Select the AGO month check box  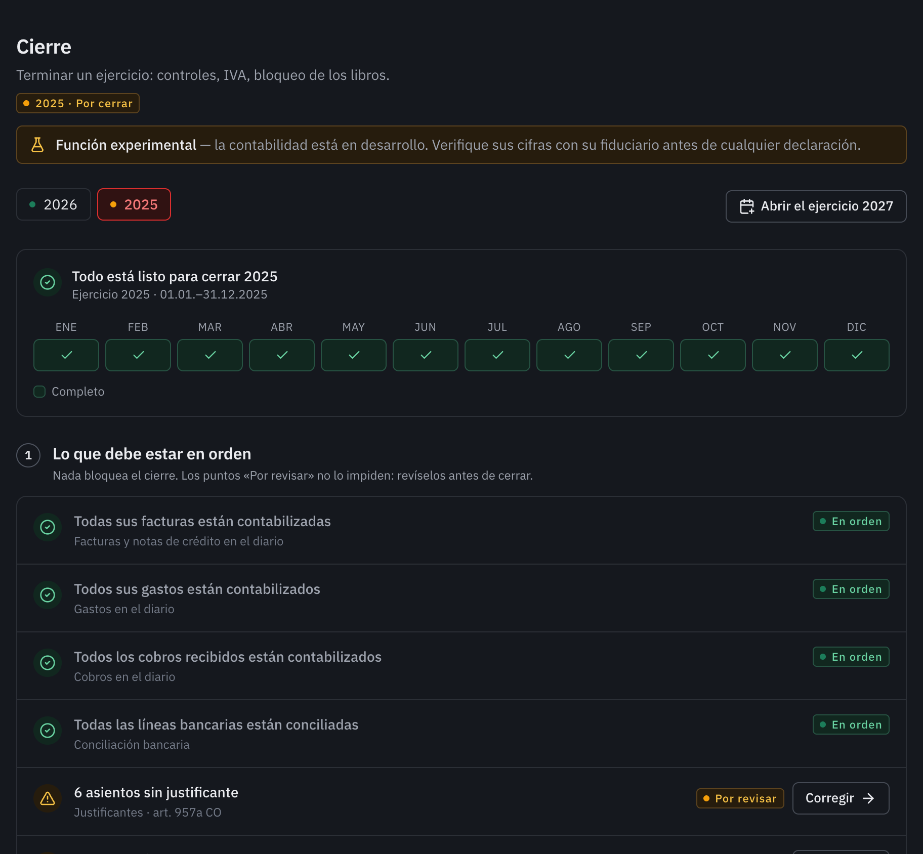(x=569, y=355)
